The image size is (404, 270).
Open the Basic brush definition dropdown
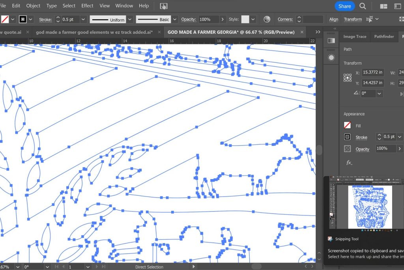[174, 19]
